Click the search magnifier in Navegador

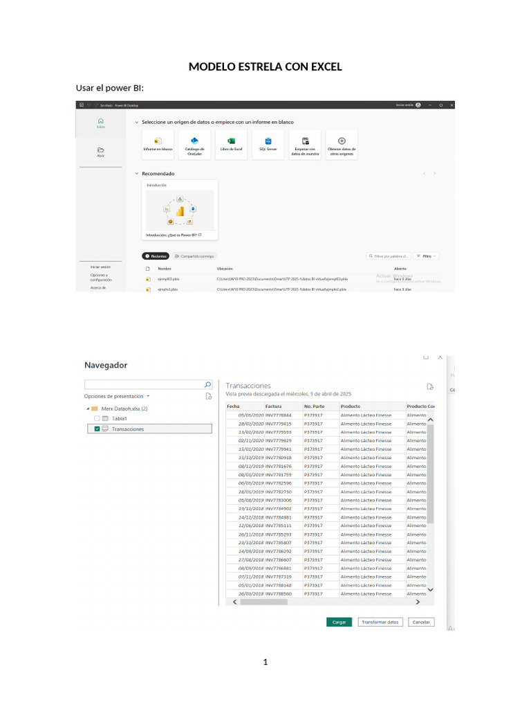click(x=207, y=384)
